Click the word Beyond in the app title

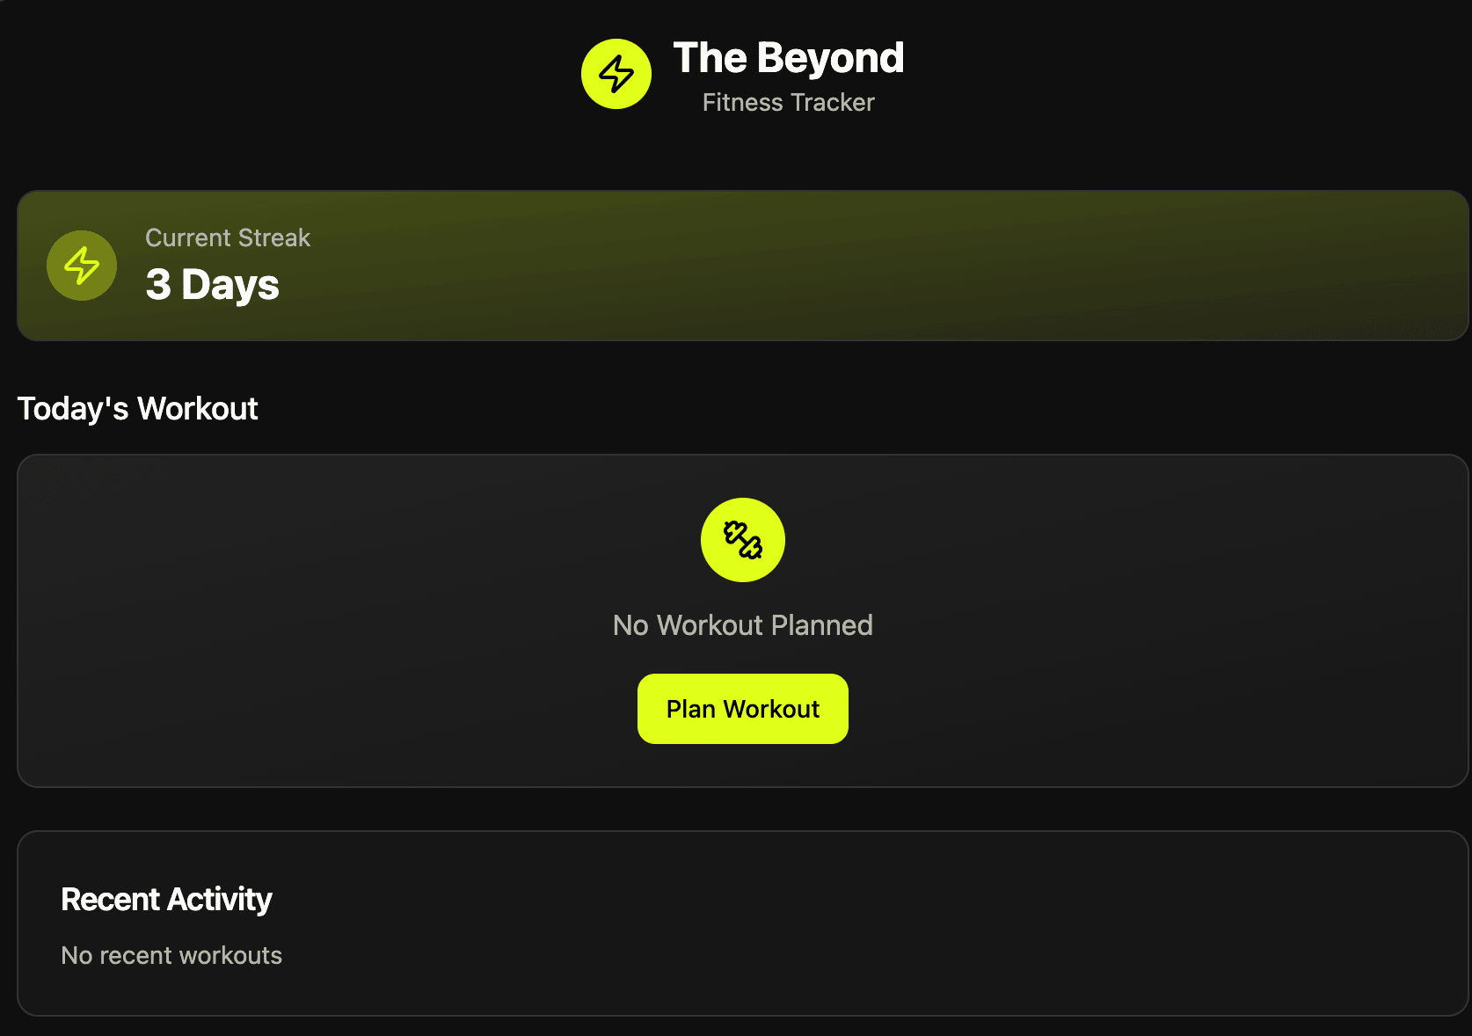click(x=831, y=60)
